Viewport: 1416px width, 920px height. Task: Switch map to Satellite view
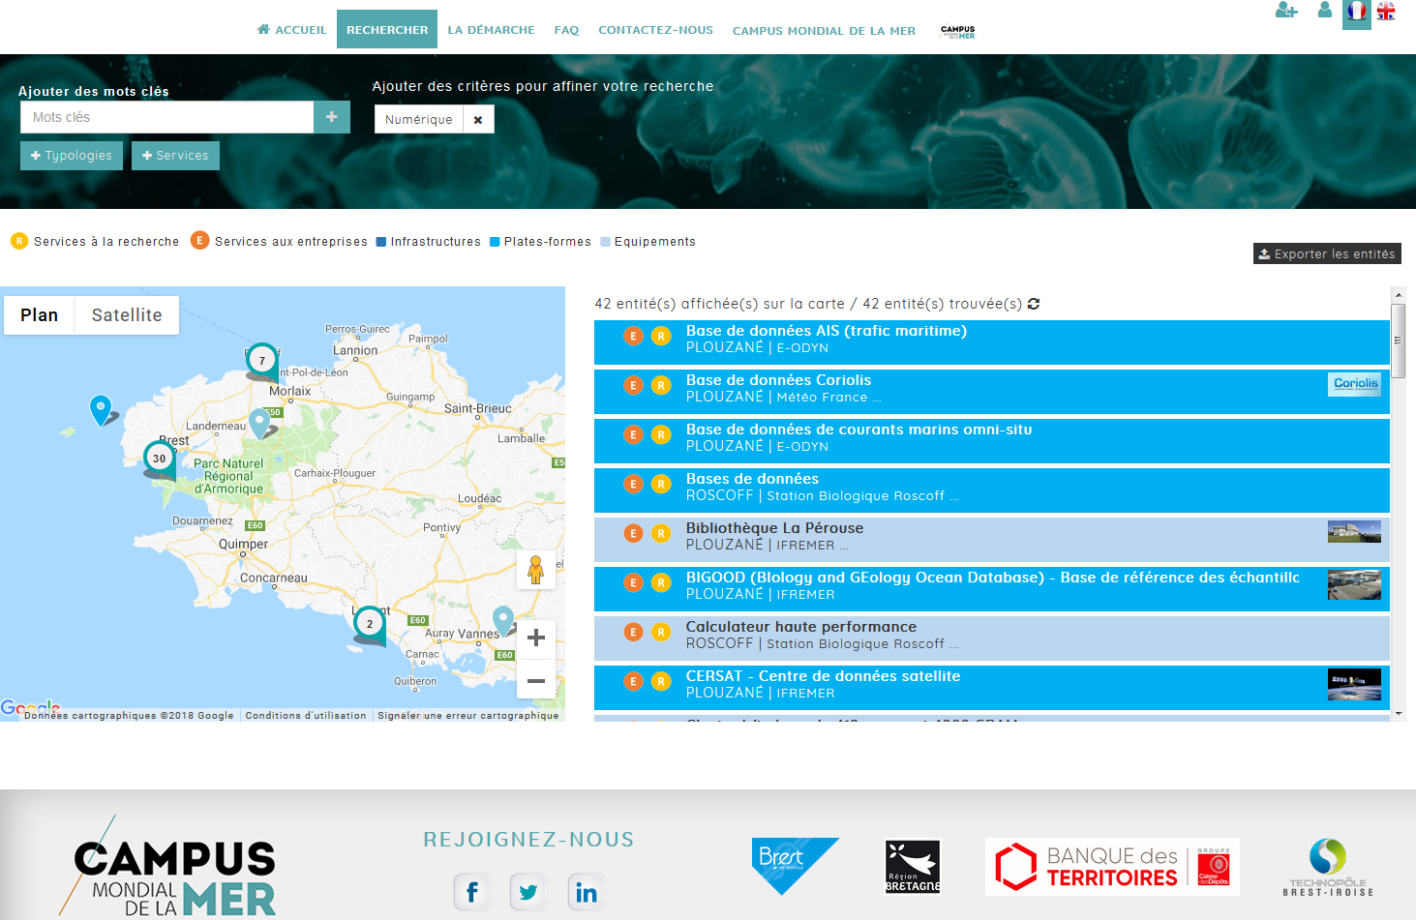(x=127, y=315)
